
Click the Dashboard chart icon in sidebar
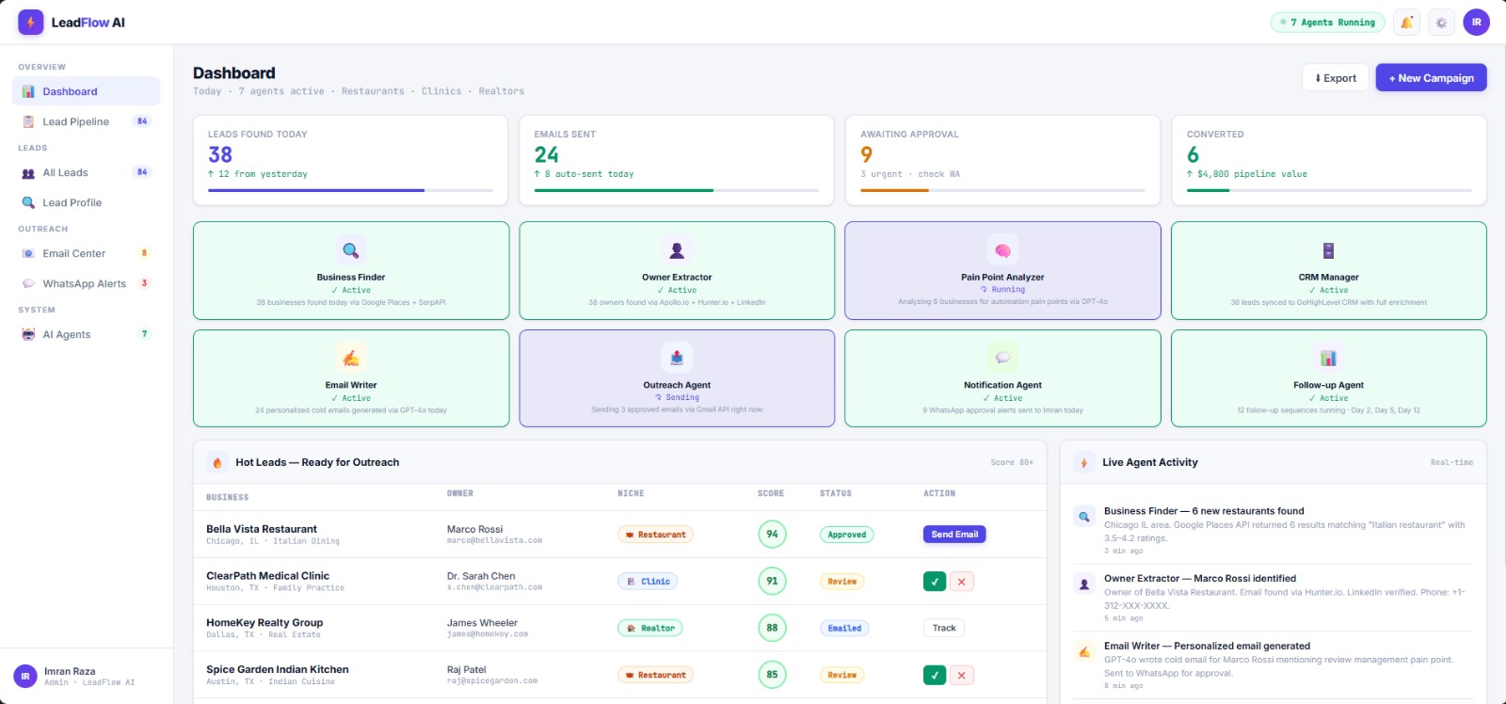click(28, 91)
